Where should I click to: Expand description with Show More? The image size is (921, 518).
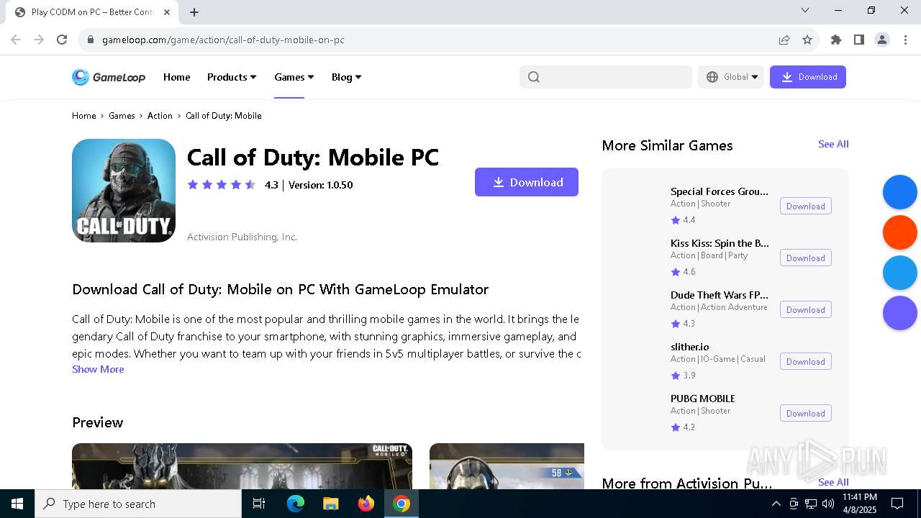click(98, 369)
